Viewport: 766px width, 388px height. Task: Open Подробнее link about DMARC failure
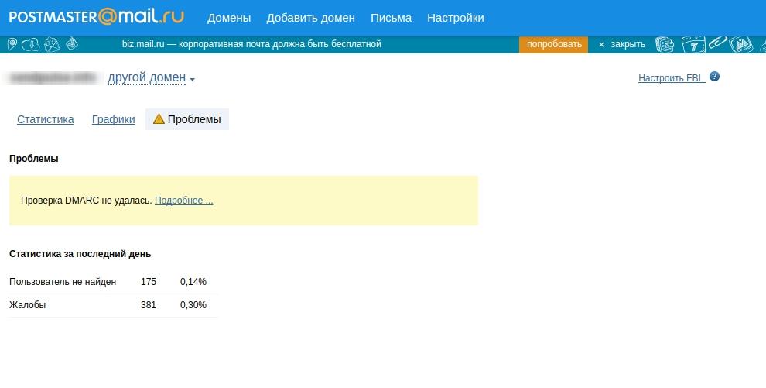pos(183,201)
